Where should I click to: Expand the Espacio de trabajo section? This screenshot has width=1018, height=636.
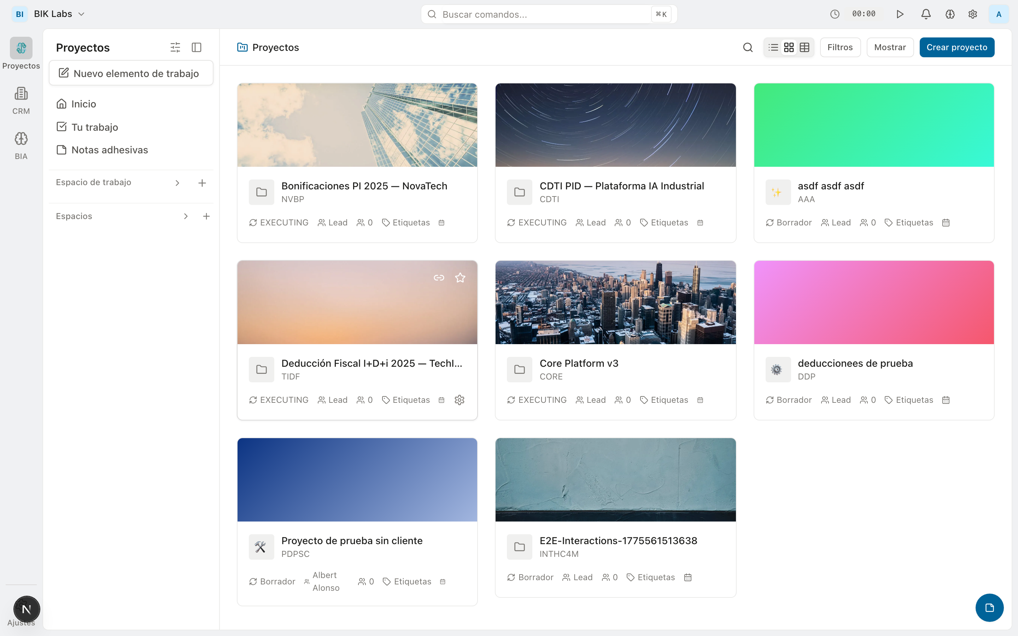pos(177,183)
